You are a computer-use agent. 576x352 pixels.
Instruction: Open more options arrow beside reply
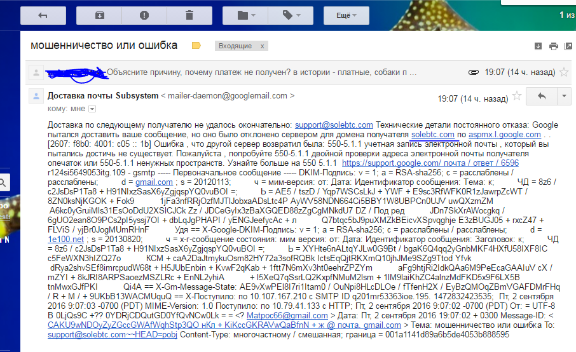pos(565,96)
